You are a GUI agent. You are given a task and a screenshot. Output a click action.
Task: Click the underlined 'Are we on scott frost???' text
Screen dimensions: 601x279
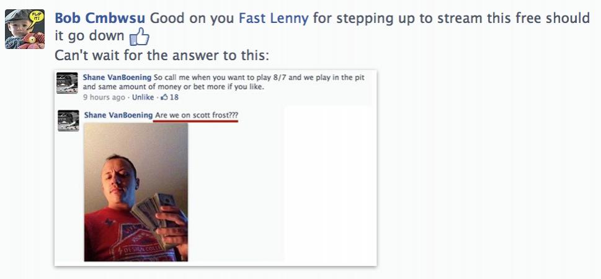point(197,115)
